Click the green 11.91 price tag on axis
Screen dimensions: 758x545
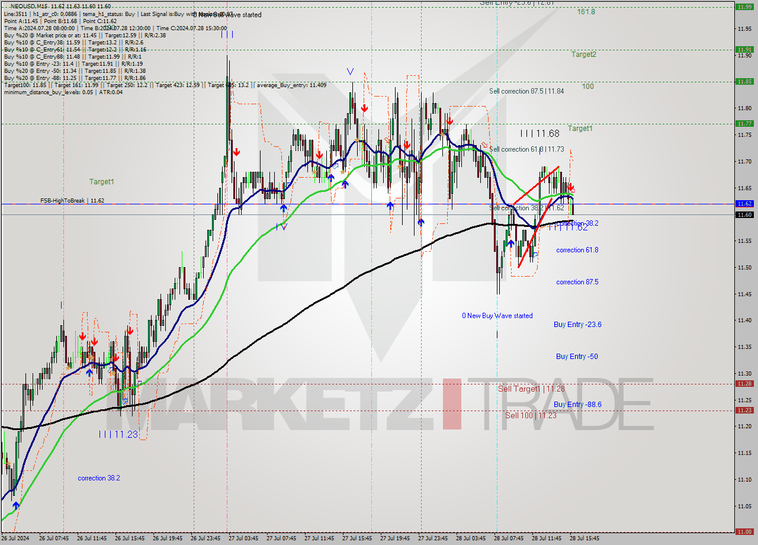click(744, 50)
